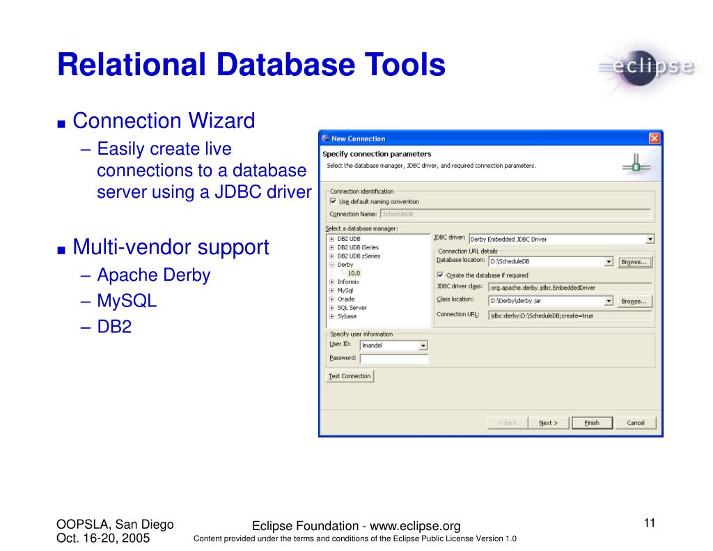Close the New Connection dialog
The height and width of the screenshot is (551, 713).
tap(654, 139)
